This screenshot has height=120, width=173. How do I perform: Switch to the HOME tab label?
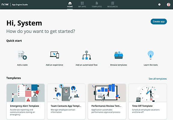[70, 7]
